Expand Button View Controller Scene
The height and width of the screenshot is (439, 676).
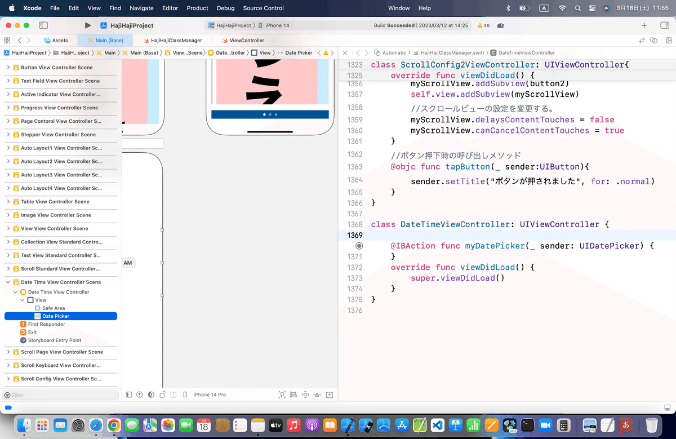pos(8,68)
